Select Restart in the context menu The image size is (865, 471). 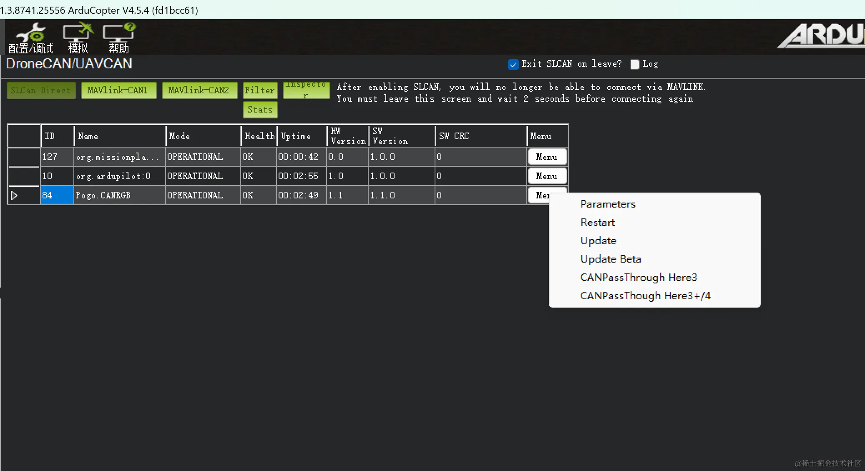pos(597,223)
